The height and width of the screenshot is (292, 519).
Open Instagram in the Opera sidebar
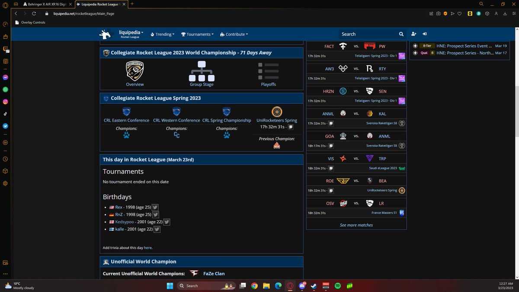(5, 102)
